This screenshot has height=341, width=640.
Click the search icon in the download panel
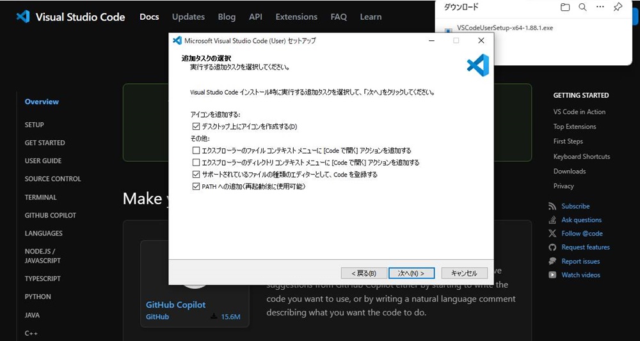click(x=582, y=7)
